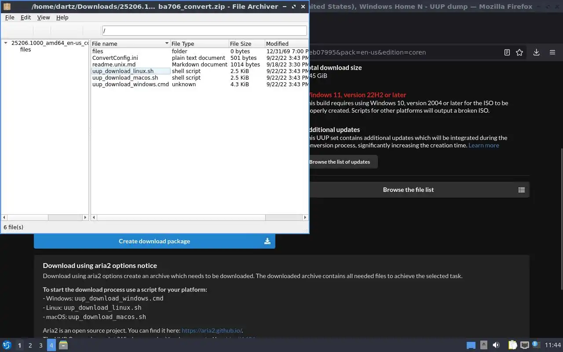Click the 'Create download package' button
563x352 pixels.
pyautogui.click(x=154, y=241)
